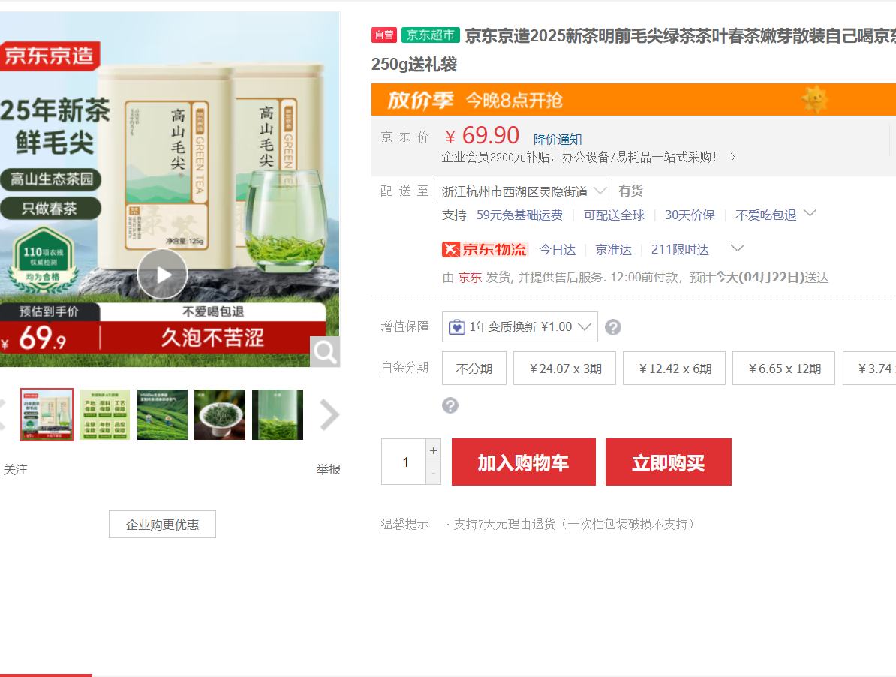
Task: Click 30天价保 link
Action: [690, 215]
